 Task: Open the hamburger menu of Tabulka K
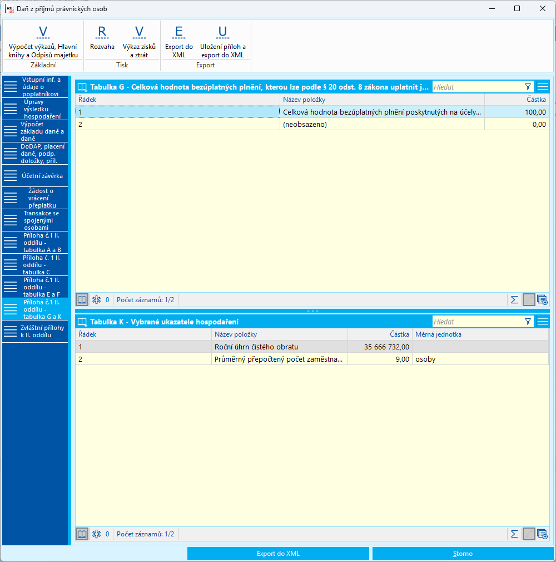click(543, 322)
